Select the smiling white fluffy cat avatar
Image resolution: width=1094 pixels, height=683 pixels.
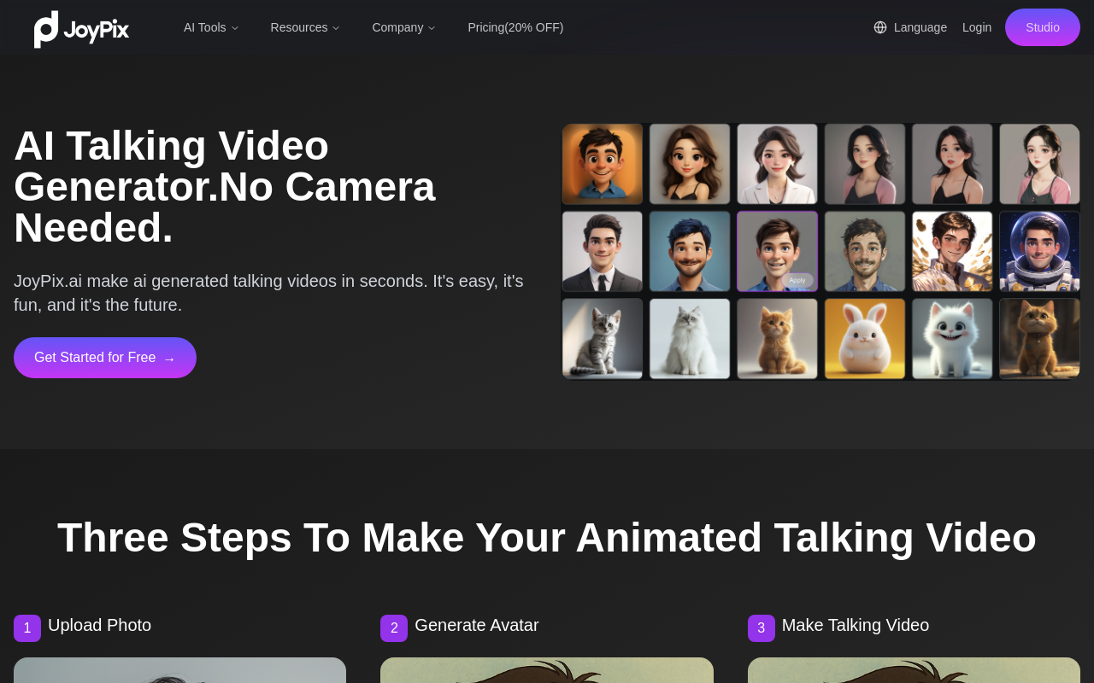point(952,338)
